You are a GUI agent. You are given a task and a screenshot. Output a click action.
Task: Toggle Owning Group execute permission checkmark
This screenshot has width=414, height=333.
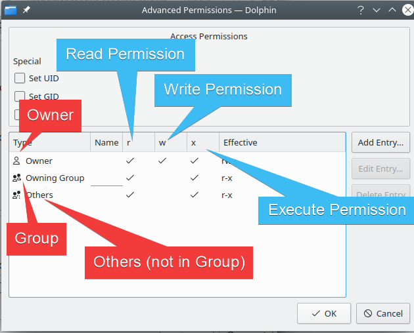click(195, 178)
